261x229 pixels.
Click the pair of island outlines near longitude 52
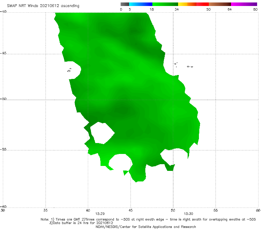point(190,67)
